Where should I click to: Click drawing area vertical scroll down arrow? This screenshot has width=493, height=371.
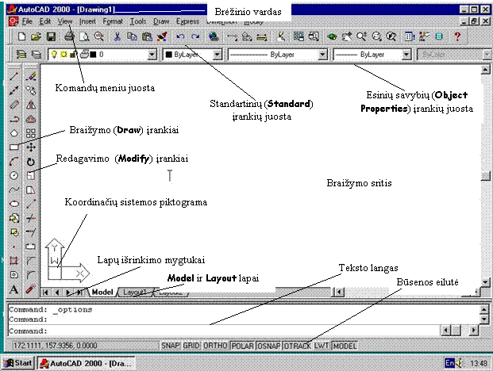click(485, 282)
